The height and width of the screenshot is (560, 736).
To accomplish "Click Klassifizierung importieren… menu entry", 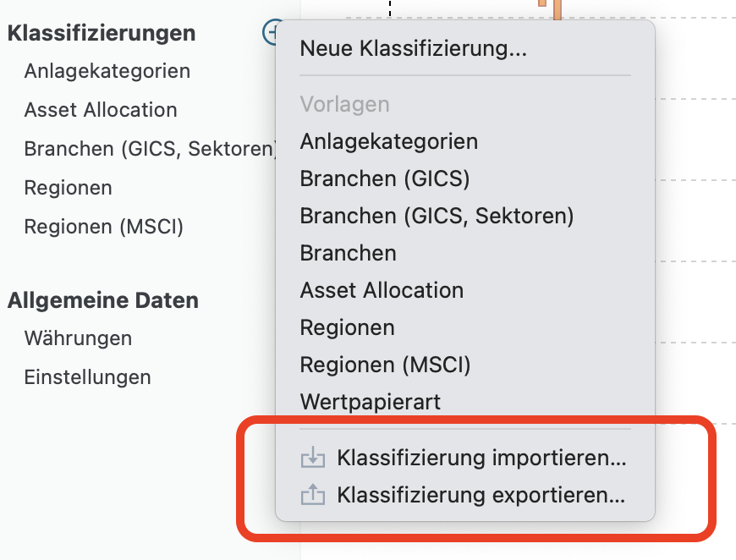I will (x=481, y=458).
